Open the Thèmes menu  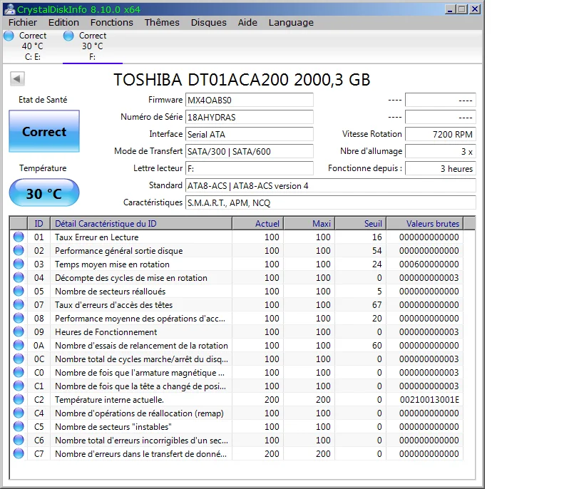tap(162, 22)
